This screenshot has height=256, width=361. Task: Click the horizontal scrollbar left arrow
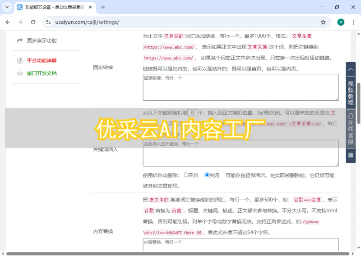tap(3, 254)
